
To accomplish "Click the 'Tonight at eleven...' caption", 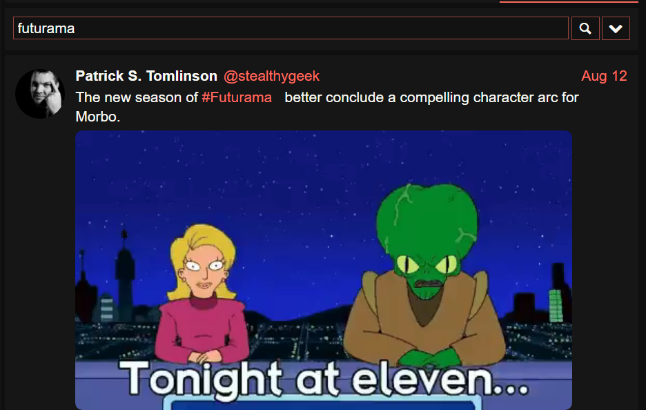I will click(324, 380).
